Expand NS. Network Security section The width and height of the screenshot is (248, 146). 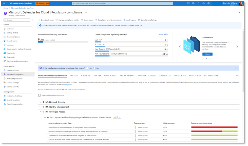pyautogui.click(x=40, y=102)
